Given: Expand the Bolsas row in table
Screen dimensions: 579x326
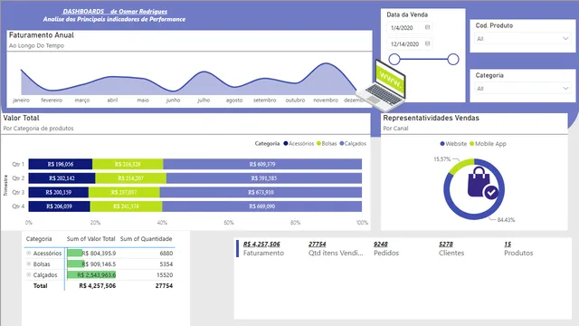Looking at the screenshot, I should pyautogui.click(x=28, y=264).
